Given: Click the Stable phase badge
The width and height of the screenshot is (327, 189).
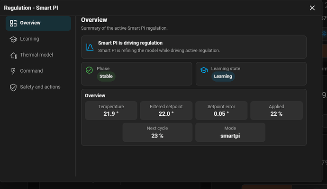Looking at the screenshot, I should (106, 76).
